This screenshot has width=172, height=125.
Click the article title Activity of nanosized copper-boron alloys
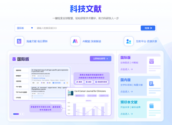coord(50,88)
